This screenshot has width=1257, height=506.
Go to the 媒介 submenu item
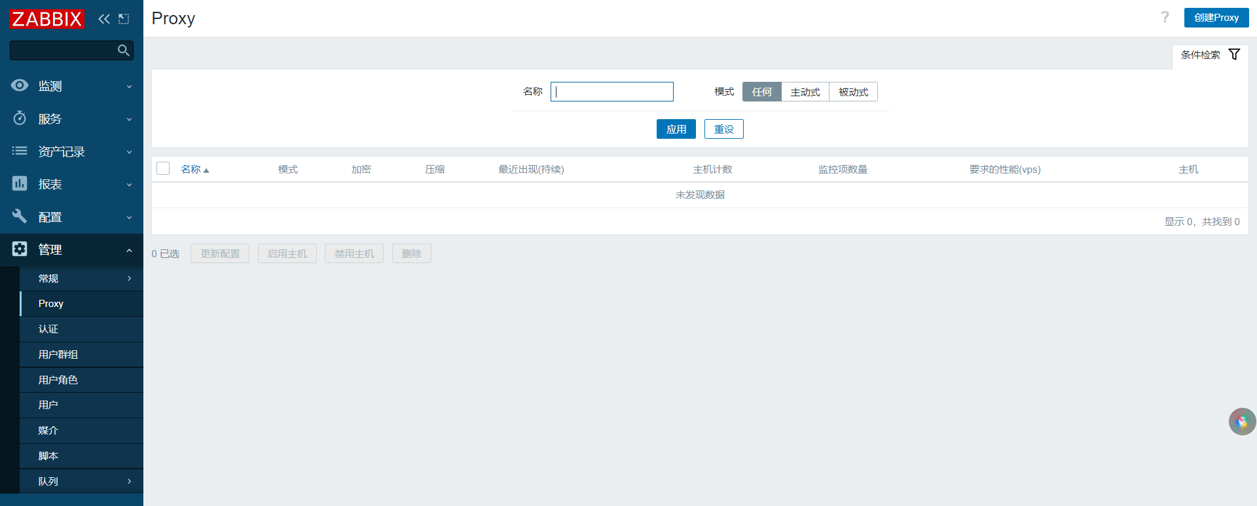point(81,431)
